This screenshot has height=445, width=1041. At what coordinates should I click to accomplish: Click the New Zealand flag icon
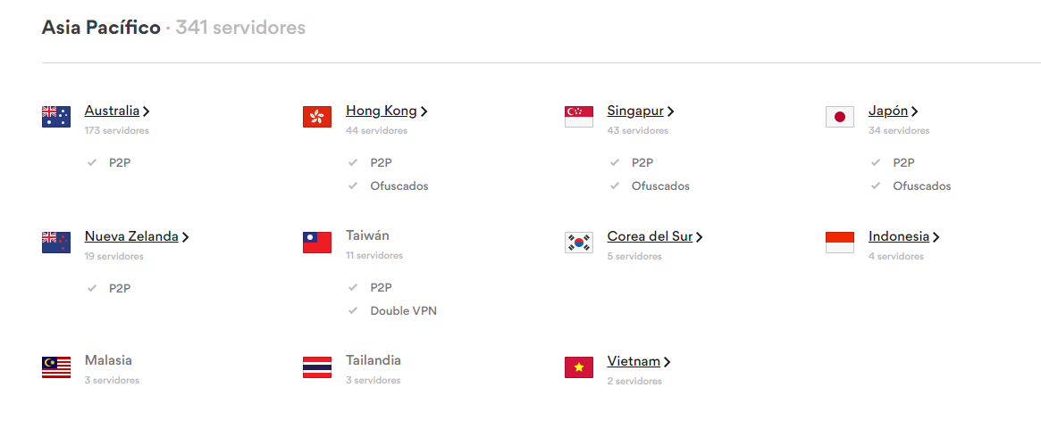click(55, 243)
